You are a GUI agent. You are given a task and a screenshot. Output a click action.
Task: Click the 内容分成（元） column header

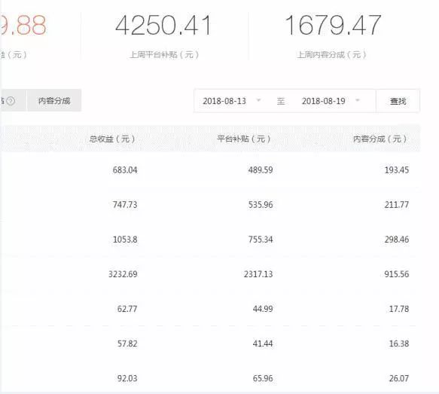[380, 139]
